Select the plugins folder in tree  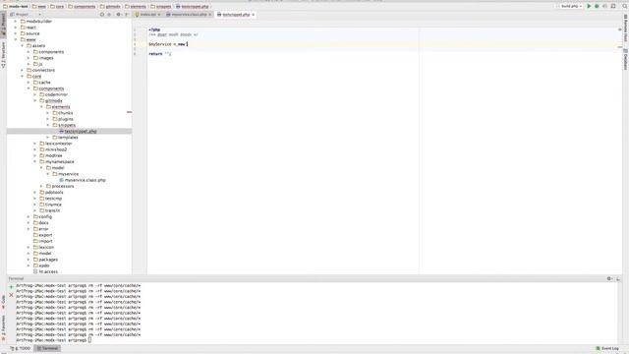(x=63, y=119)
